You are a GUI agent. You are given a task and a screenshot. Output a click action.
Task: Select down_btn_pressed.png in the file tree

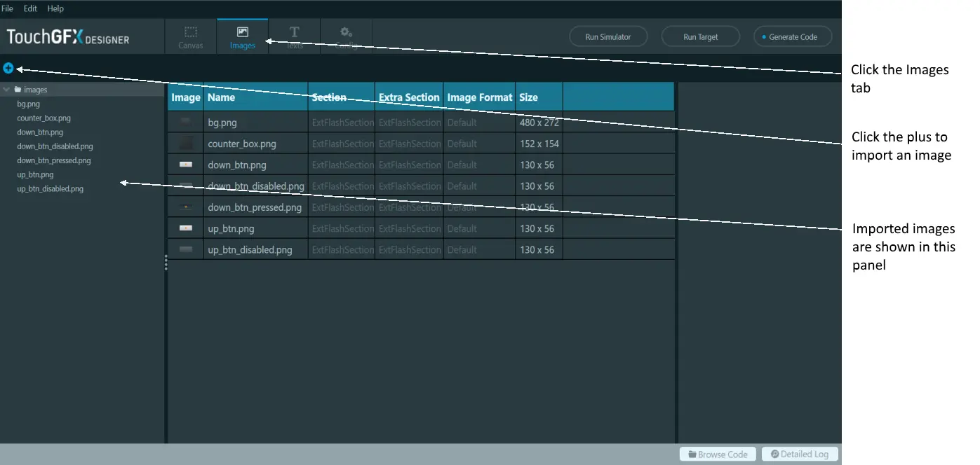point(54,160)
